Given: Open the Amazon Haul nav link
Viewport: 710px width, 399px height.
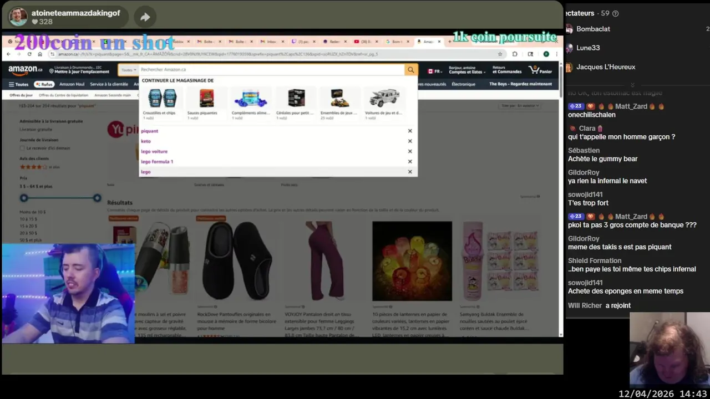Looking at the screenshot, I should click(72, 84).
